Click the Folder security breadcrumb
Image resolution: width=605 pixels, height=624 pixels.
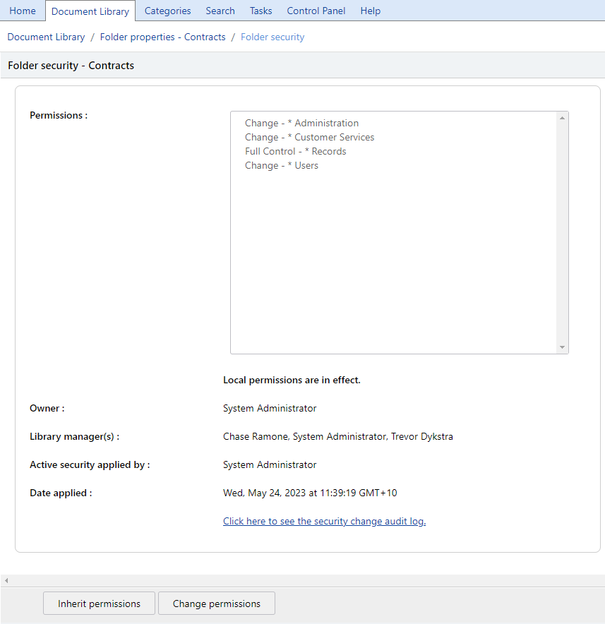click(x=272, y=37)
